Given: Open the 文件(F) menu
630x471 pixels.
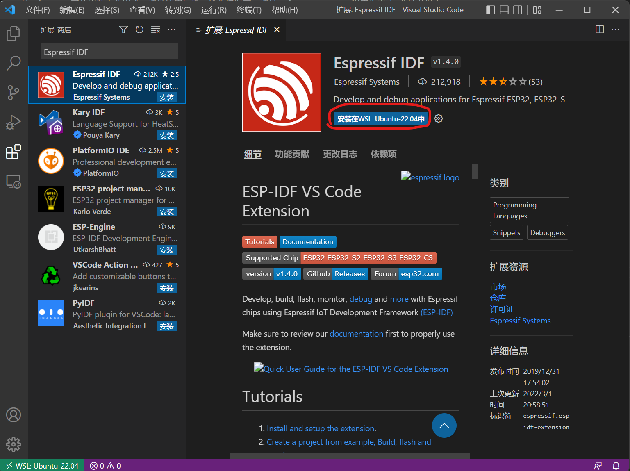Looking at the screenshot, I should [37, 10].
